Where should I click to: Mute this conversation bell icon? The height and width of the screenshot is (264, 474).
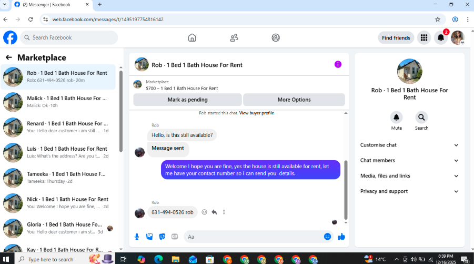point(396,117)
